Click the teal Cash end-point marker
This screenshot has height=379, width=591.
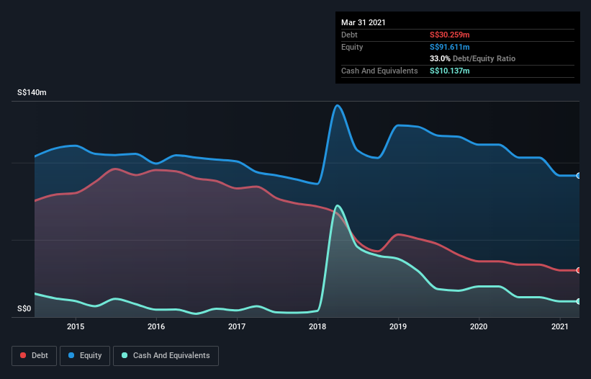tap(579, 301)
